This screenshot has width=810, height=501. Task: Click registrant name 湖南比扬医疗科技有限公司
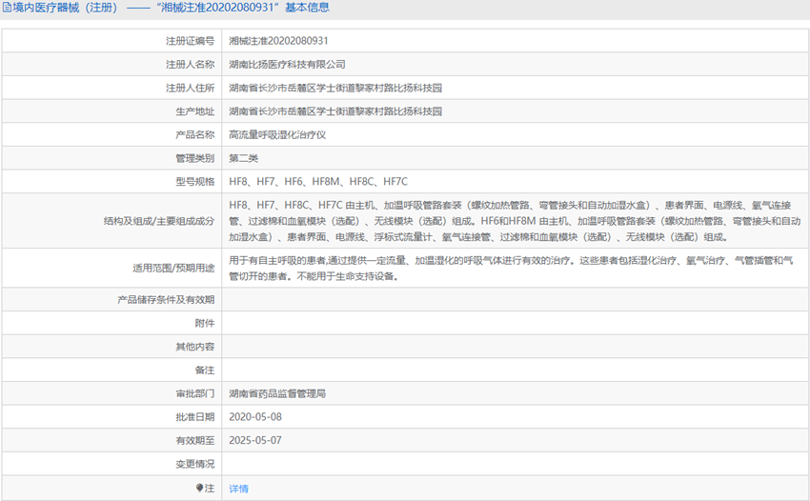coord(287,64)
